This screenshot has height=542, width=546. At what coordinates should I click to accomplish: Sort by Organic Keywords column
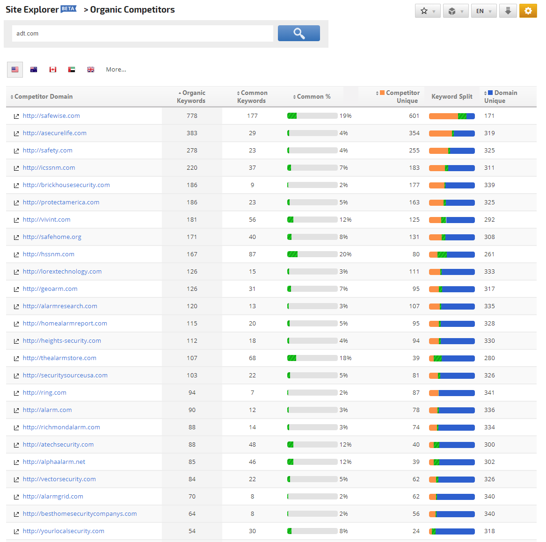pos(191,97)
